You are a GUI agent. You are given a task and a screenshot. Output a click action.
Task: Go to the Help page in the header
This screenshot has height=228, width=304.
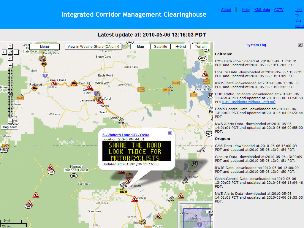tap(246, 10)
